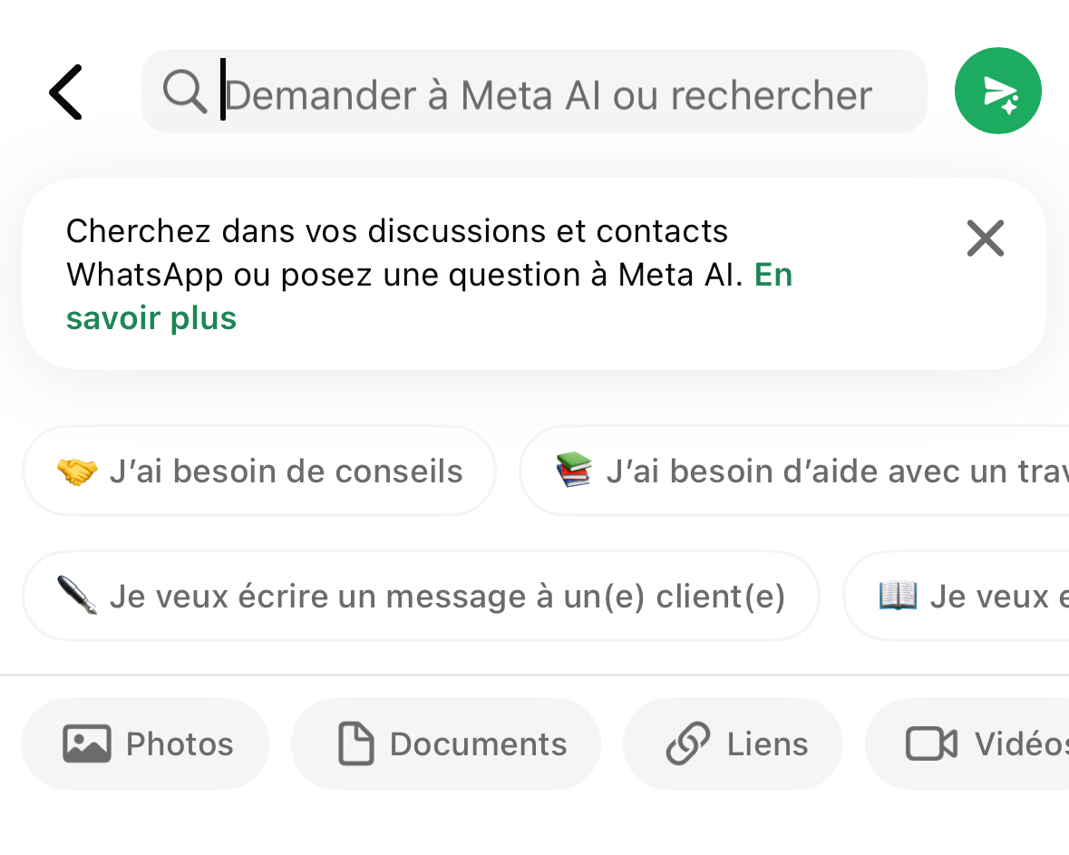Viewport: 1069px width, 855px height.
Task: Tap the books emoji on the homework chip
Action: 574,471
